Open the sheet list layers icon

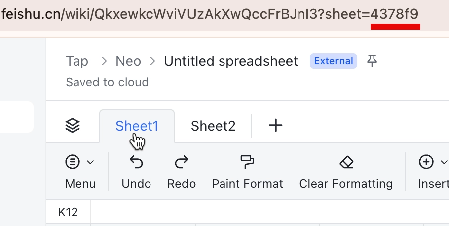coord(73,126)
